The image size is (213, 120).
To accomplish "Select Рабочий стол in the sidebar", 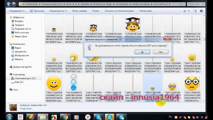I will tap(22, 33).
